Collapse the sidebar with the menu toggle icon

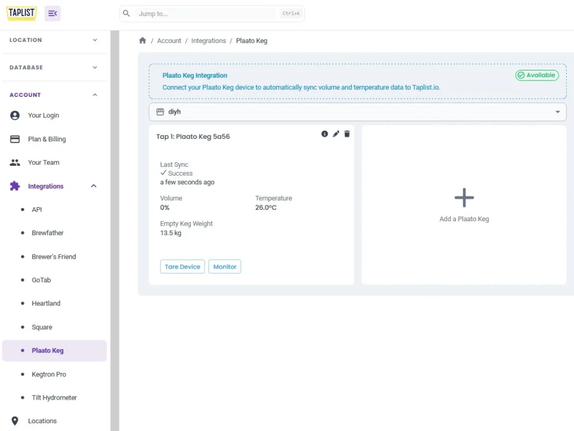[53, 13]
